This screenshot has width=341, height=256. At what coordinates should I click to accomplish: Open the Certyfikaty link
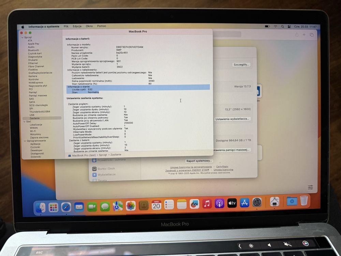click(222, 167)
